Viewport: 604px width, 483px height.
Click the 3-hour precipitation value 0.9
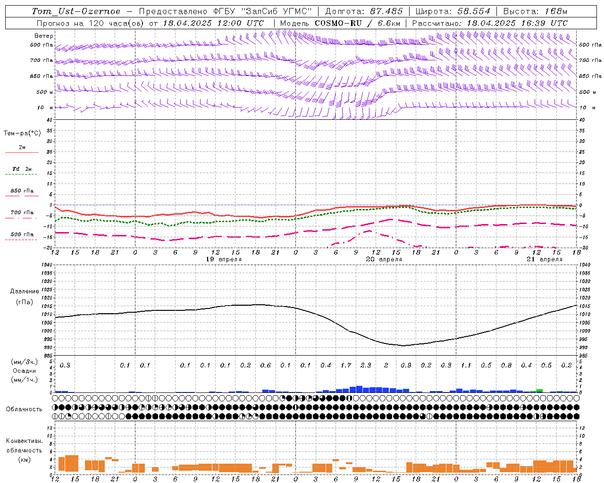[x=406, y=366]
